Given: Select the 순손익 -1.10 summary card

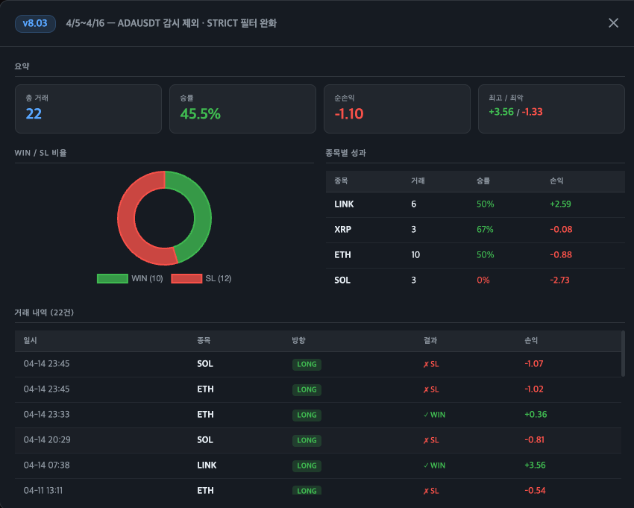Looking at the screenshot, I should [x=397, y=109].
